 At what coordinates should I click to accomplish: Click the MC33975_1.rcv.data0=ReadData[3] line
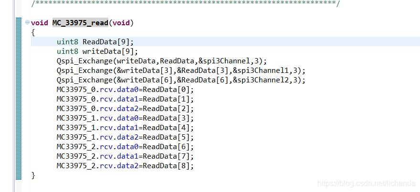tap(125, 118)
